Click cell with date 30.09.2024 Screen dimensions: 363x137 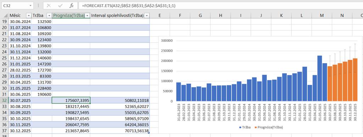20,40
